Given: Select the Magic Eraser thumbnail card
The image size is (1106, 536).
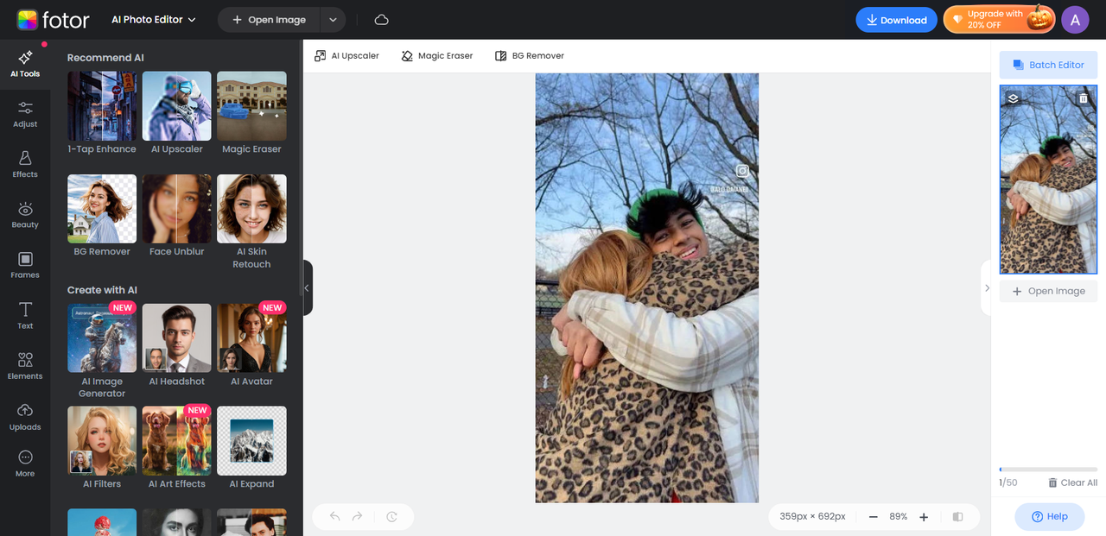Looking at the screenshot, I should [x=251, y=113].
